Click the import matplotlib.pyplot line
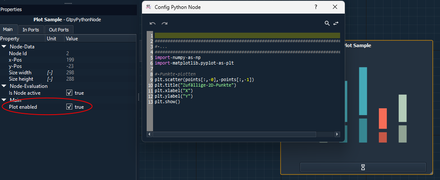This screenshot has width=440, height=180. [x=194, y=63]
